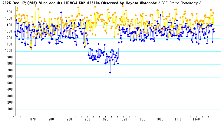Image resolution: width=224 pixels, height=128 pixels.
Task: Click the 1110 x-axis label
Action: [178, 120]
